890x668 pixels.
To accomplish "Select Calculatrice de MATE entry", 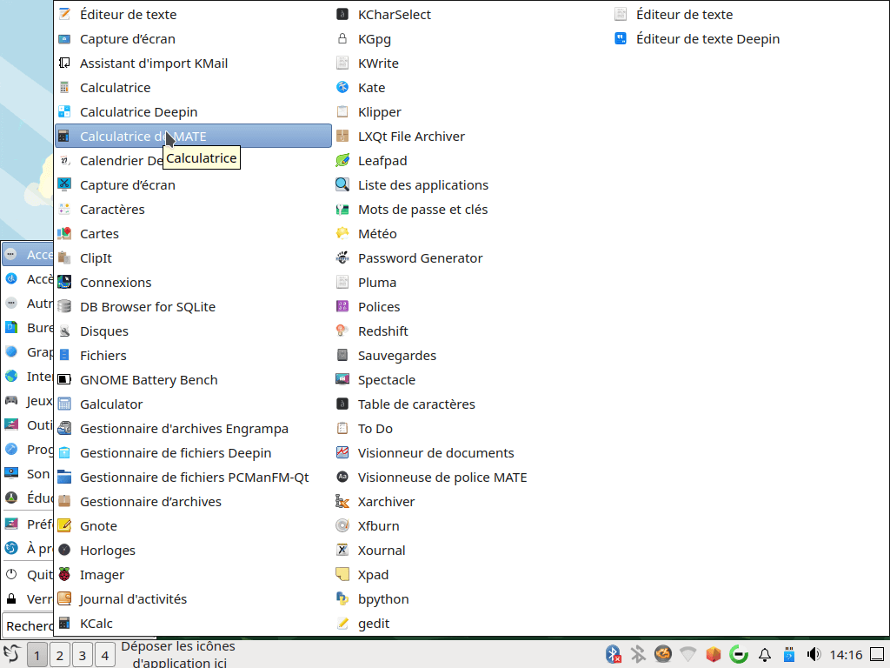I will click(194, 137).
